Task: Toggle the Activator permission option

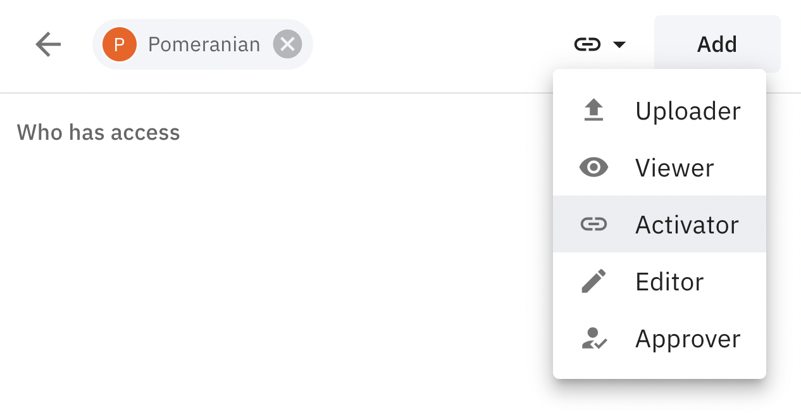Action: 686,224
